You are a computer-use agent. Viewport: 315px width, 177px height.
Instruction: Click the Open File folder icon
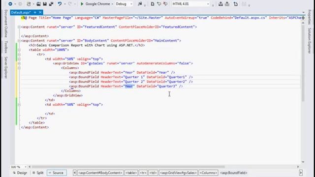[x=38, y=4]
